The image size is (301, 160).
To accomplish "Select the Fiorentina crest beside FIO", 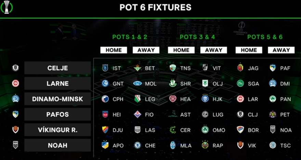I will pyautogui.click(x=138, y=115).
